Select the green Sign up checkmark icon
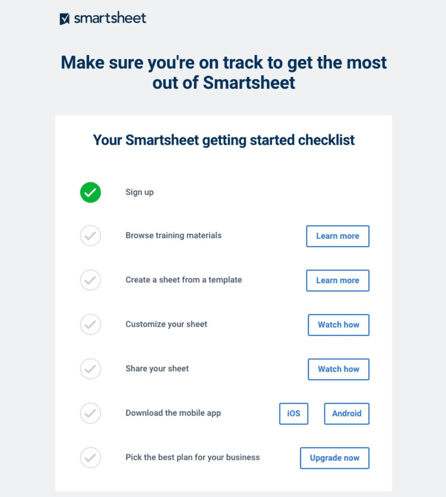Image resolution: width=446 pixels, height=497 pixels. (90, 192)
